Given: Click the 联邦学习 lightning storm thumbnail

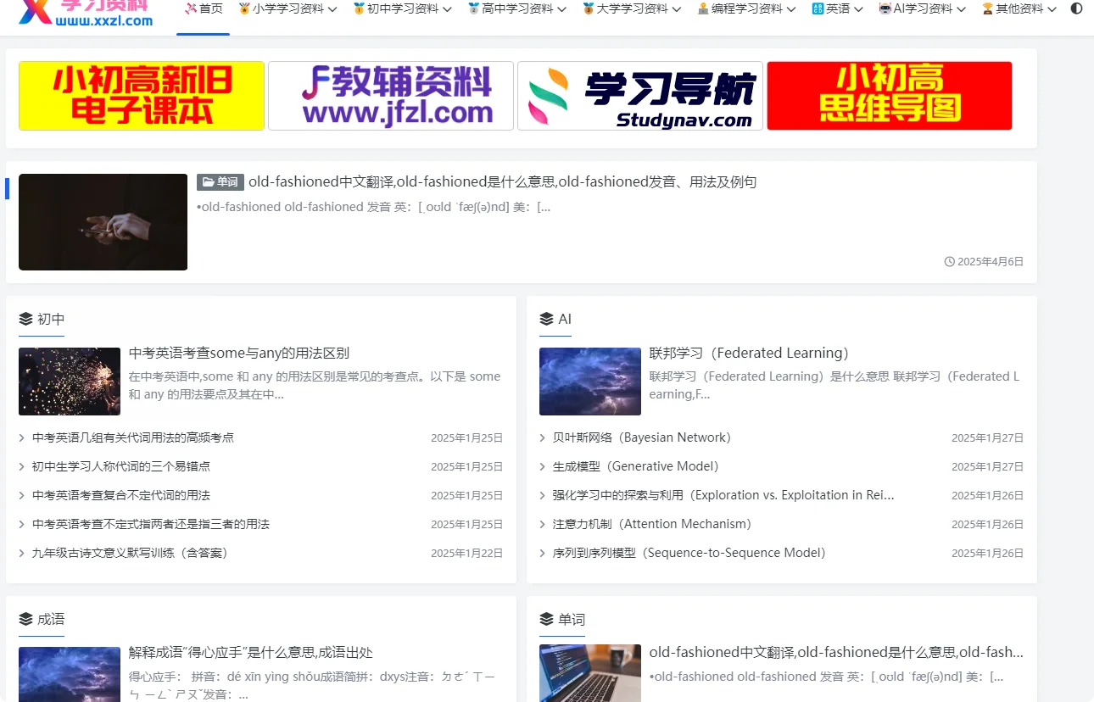Looking at the screenshot, I should (590, 382).
